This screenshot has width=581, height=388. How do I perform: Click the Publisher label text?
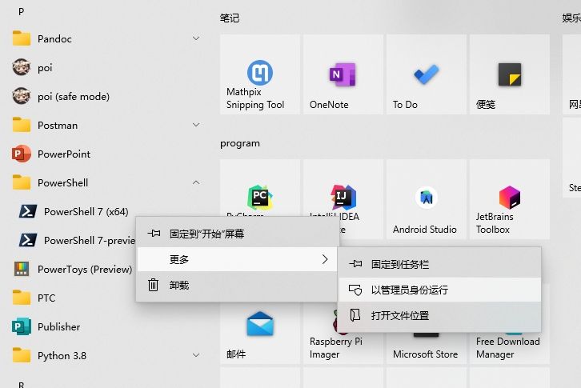pos(58,326)
